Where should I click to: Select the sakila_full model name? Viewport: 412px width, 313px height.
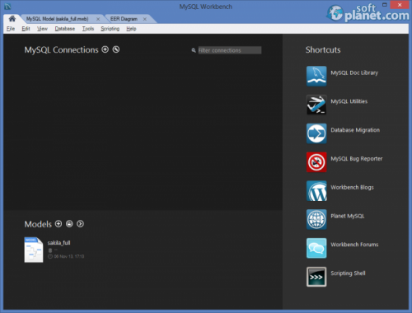pyautogui.click(x=59, y=243)
